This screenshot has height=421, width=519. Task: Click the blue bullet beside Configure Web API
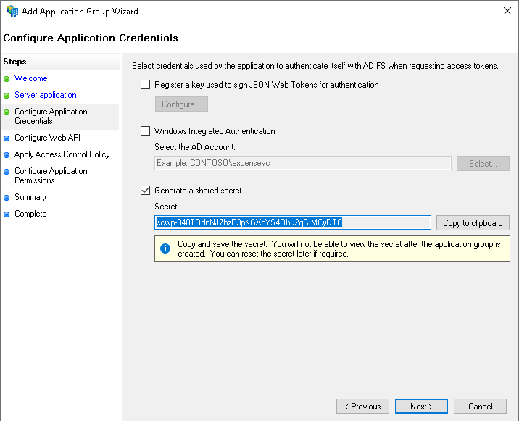(7, 138)
